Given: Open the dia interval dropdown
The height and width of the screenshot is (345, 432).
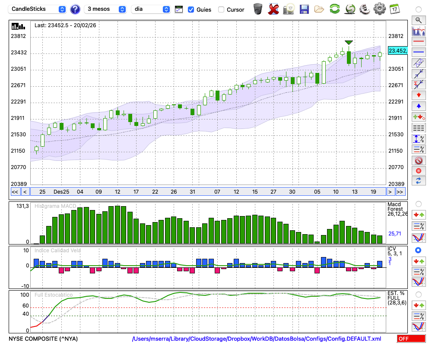Looking at the screenshot, I should 151,9.
